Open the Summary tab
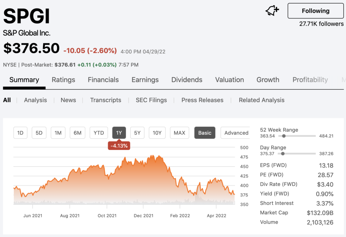Screen dimensions: 346x237 (x=24, y=80)
